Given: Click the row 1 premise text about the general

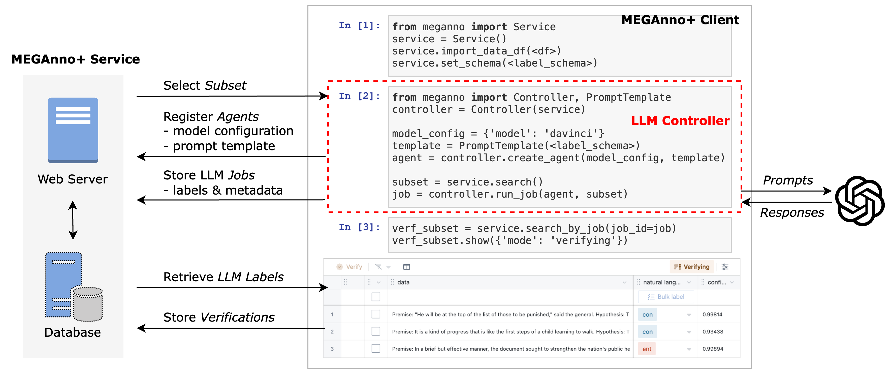Looking at the screenshot, I should pyautogui.click(x=510, y=315).
